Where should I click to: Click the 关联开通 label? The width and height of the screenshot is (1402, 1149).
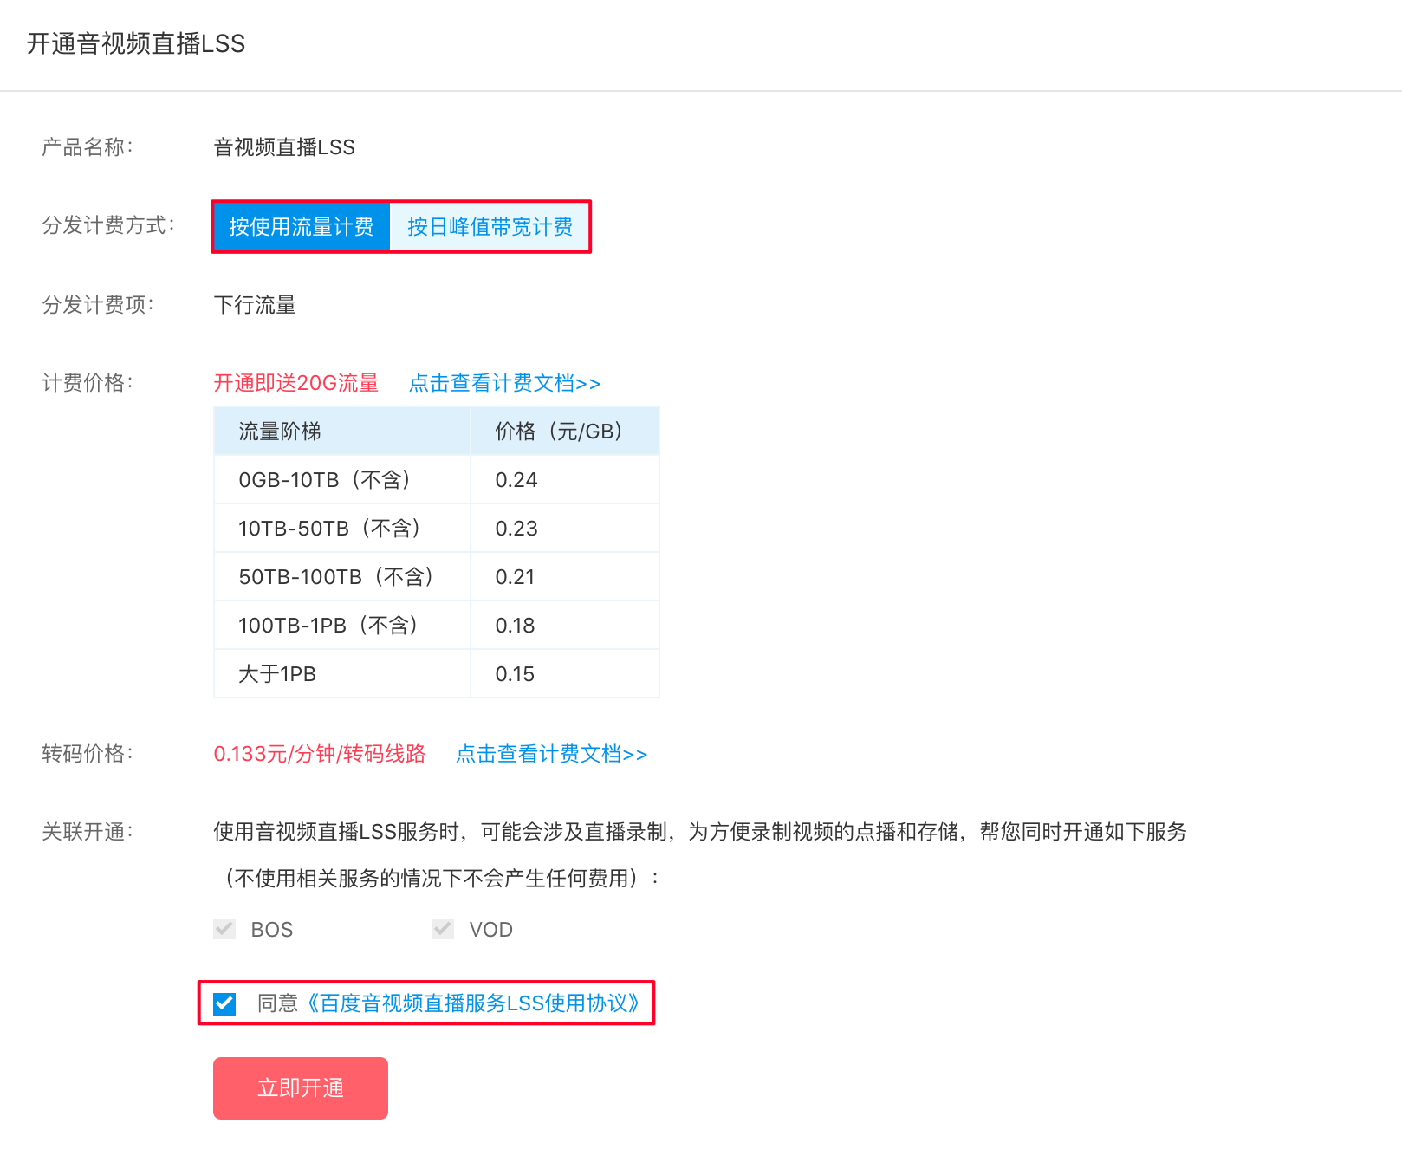(88, 832)
